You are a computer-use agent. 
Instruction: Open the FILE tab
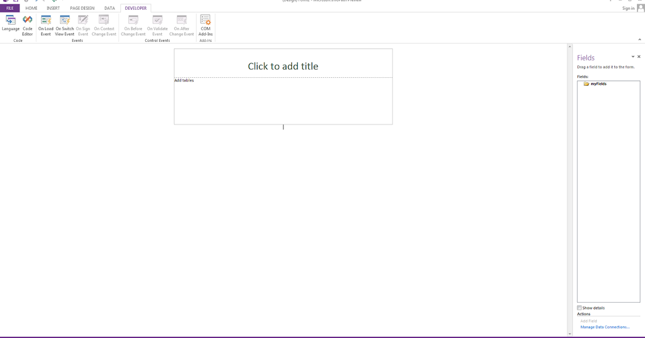pos(10,8)
